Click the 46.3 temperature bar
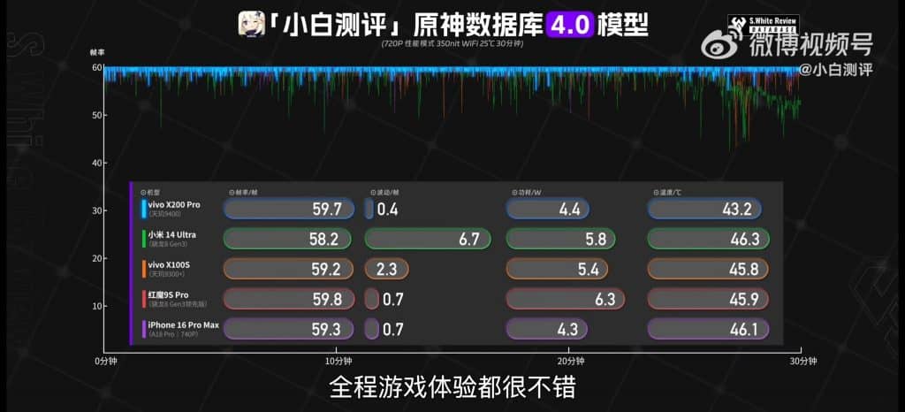The height and width of the screenshot is (412, 905). (708, 239)
